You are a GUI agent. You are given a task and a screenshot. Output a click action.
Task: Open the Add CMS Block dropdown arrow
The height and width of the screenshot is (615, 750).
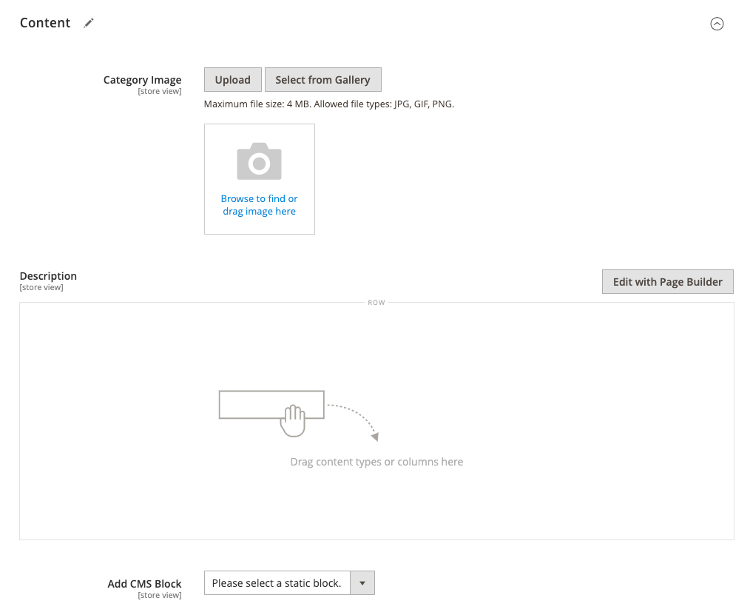tap(362, 583)
